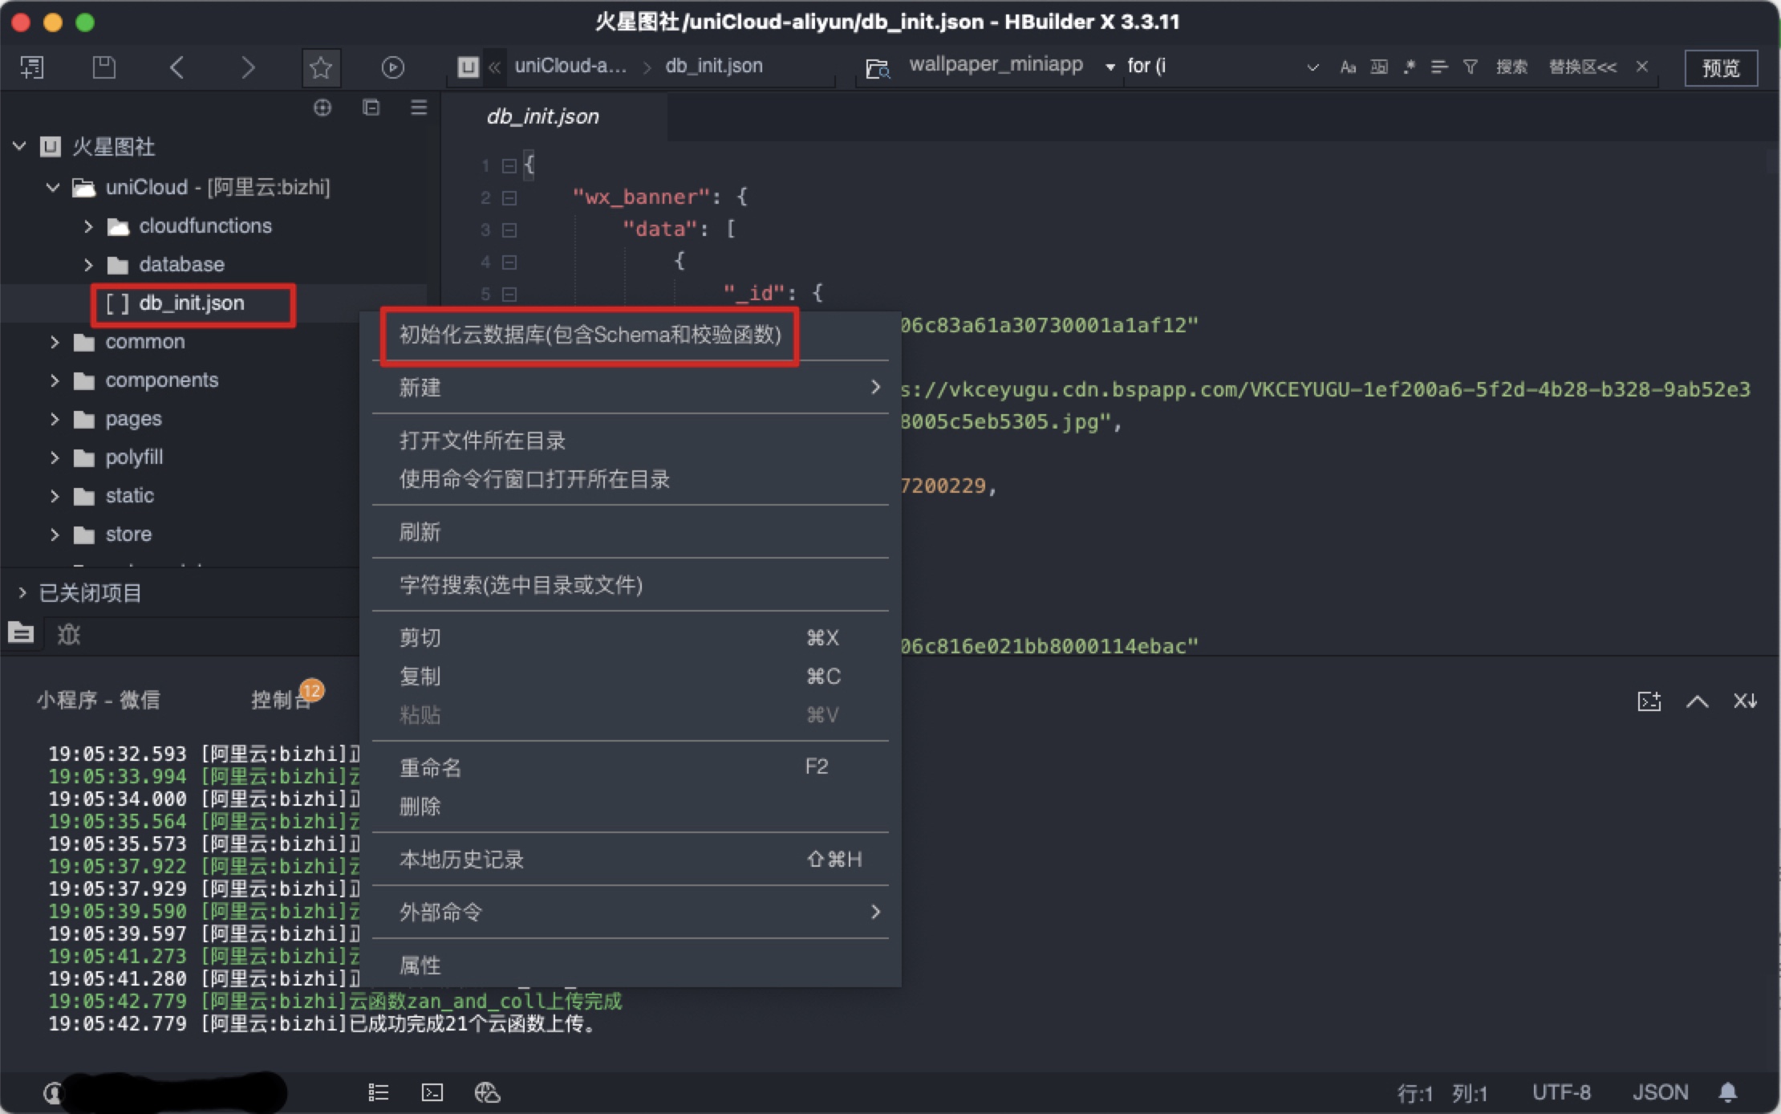This screenshot has width=1781, height=1114.
Task: Click the collapse-all icon in project explorer
Action: tap(371, 107)
